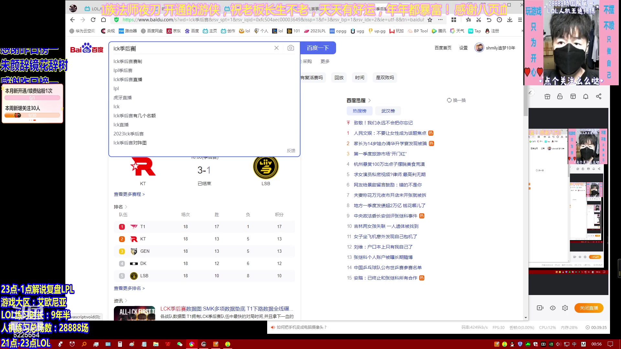The image size is (621, 349).
Task: Expand hidden bookmarks via chevron arrow
Action: click(x=522, y=31)
